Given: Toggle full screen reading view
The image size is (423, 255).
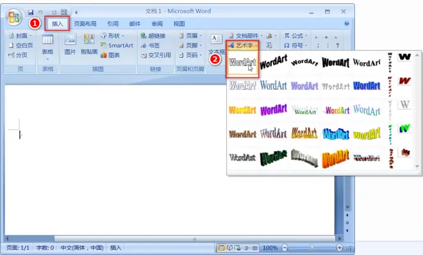Looking at the screenshot, I should click(x=229, y=248).
